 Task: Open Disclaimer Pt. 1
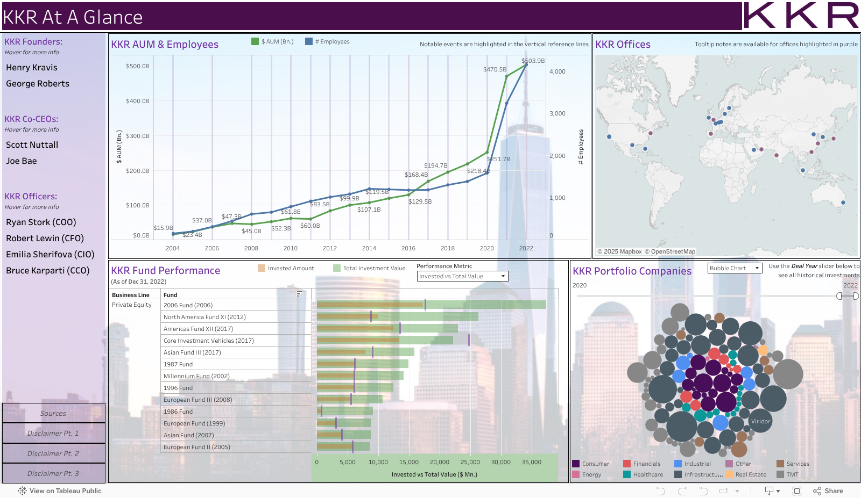(53, 433)
